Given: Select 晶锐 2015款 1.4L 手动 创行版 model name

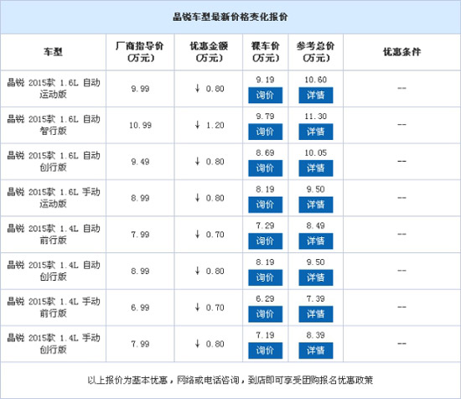Looking at the screenshot, I should (x=54, y=344).
